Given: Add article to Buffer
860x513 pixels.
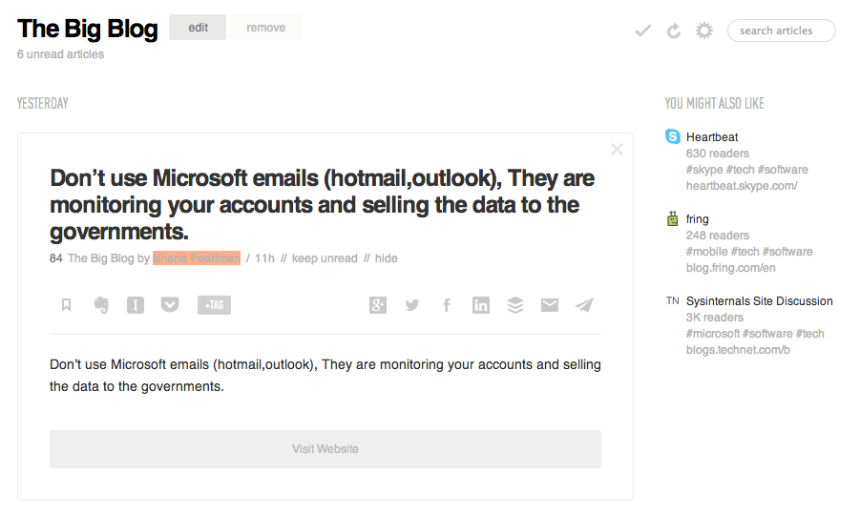Looking at the screenshot, I should coord(515,305).
